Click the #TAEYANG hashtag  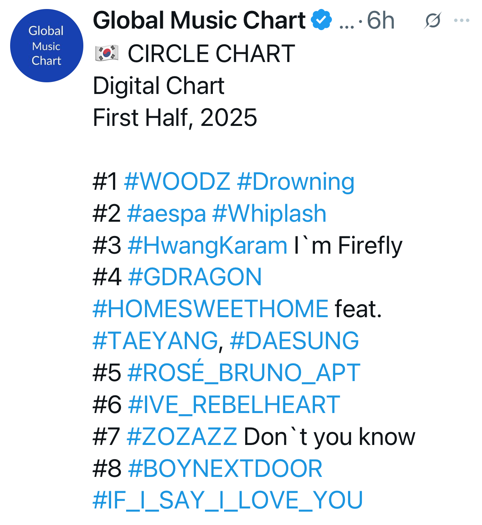155,341
